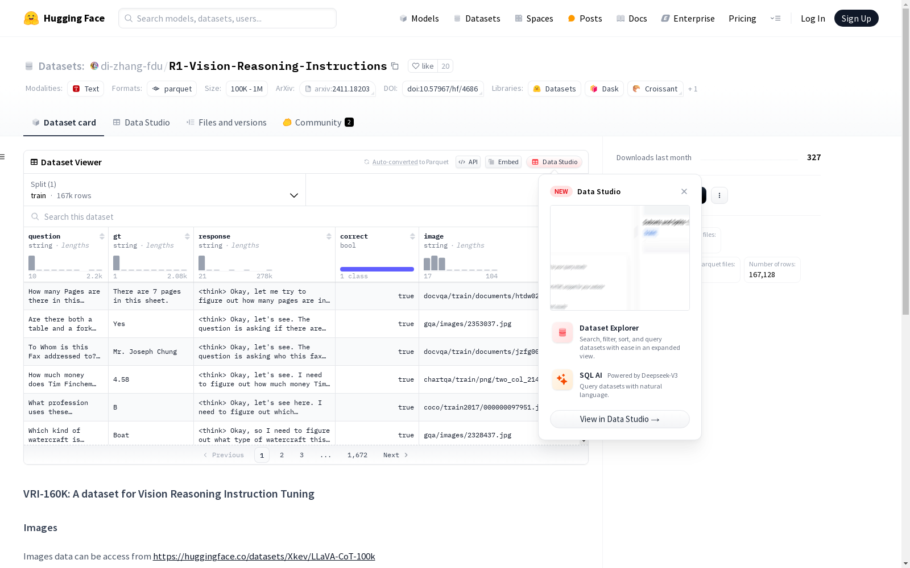Image resolution: width=910 pixels, height=568 pixels.
Task: Click the Data Studio preview thumbnail
Action: click(620, 258)
